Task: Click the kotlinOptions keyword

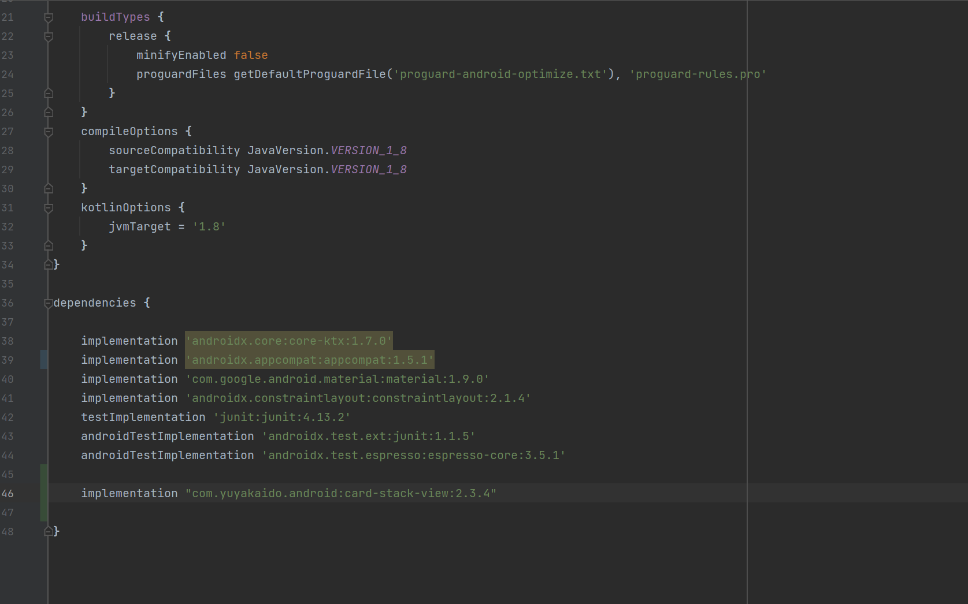Action: point(126,207)
